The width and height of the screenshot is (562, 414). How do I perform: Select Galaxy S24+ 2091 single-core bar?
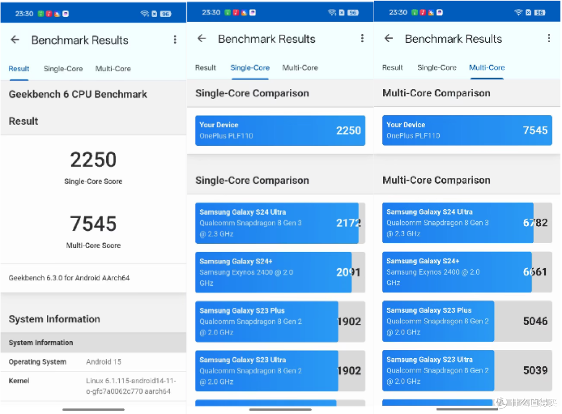(280, 272)
